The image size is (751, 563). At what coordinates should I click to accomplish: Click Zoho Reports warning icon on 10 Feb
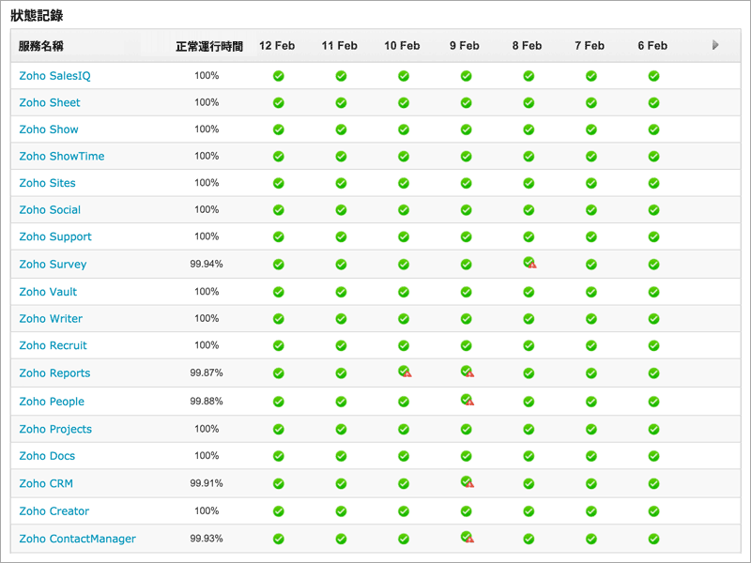(405, 372)
